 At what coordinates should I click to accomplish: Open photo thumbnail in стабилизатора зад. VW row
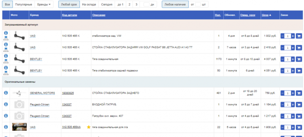pos(19,36)
